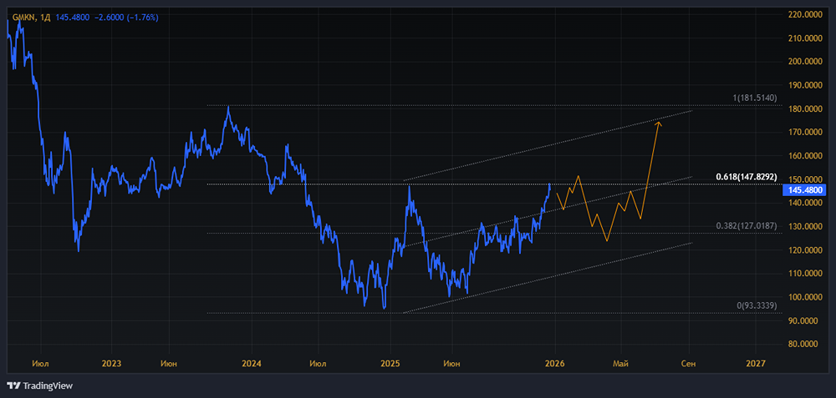Click the Сен time axis label
The height and width of the screenshot is (398, 836).
coord(689,364)
